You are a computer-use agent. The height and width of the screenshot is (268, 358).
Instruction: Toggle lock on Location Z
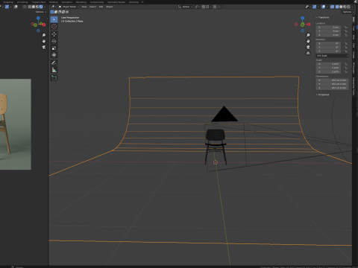(346, 35)
